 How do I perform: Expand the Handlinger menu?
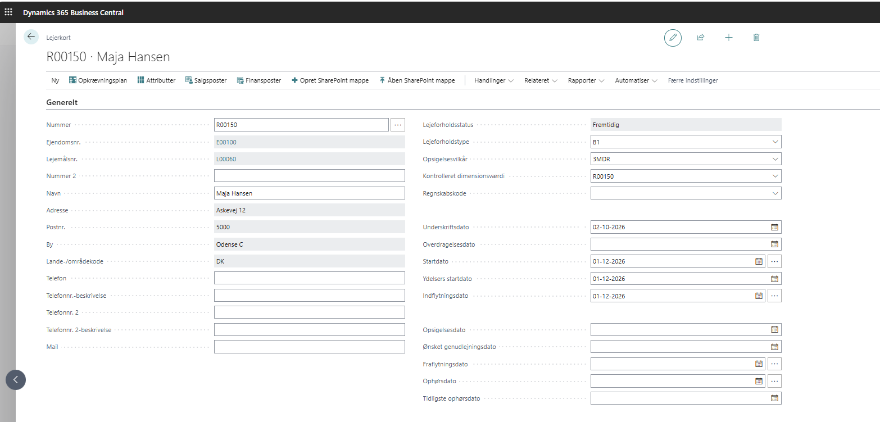point(494,80)
